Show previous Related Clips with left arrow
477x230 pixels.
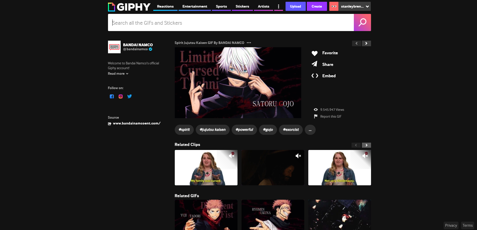tap(356, 145)
